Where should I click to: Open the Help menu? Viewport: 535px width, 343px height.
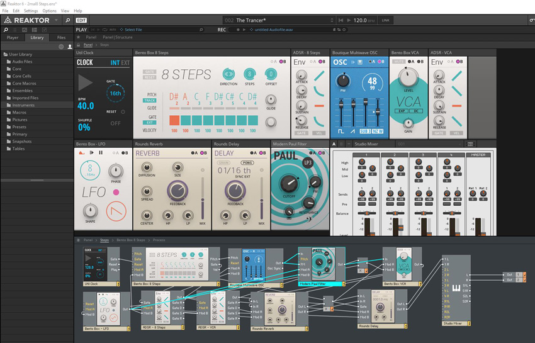[78, 11]
